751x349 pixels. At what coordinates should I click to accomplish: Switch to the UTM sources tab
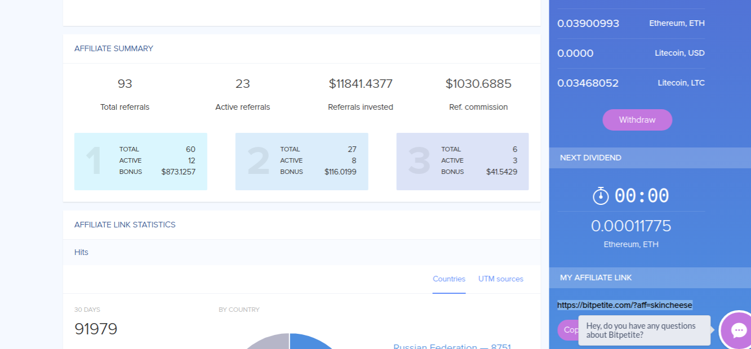pos(501,279)
